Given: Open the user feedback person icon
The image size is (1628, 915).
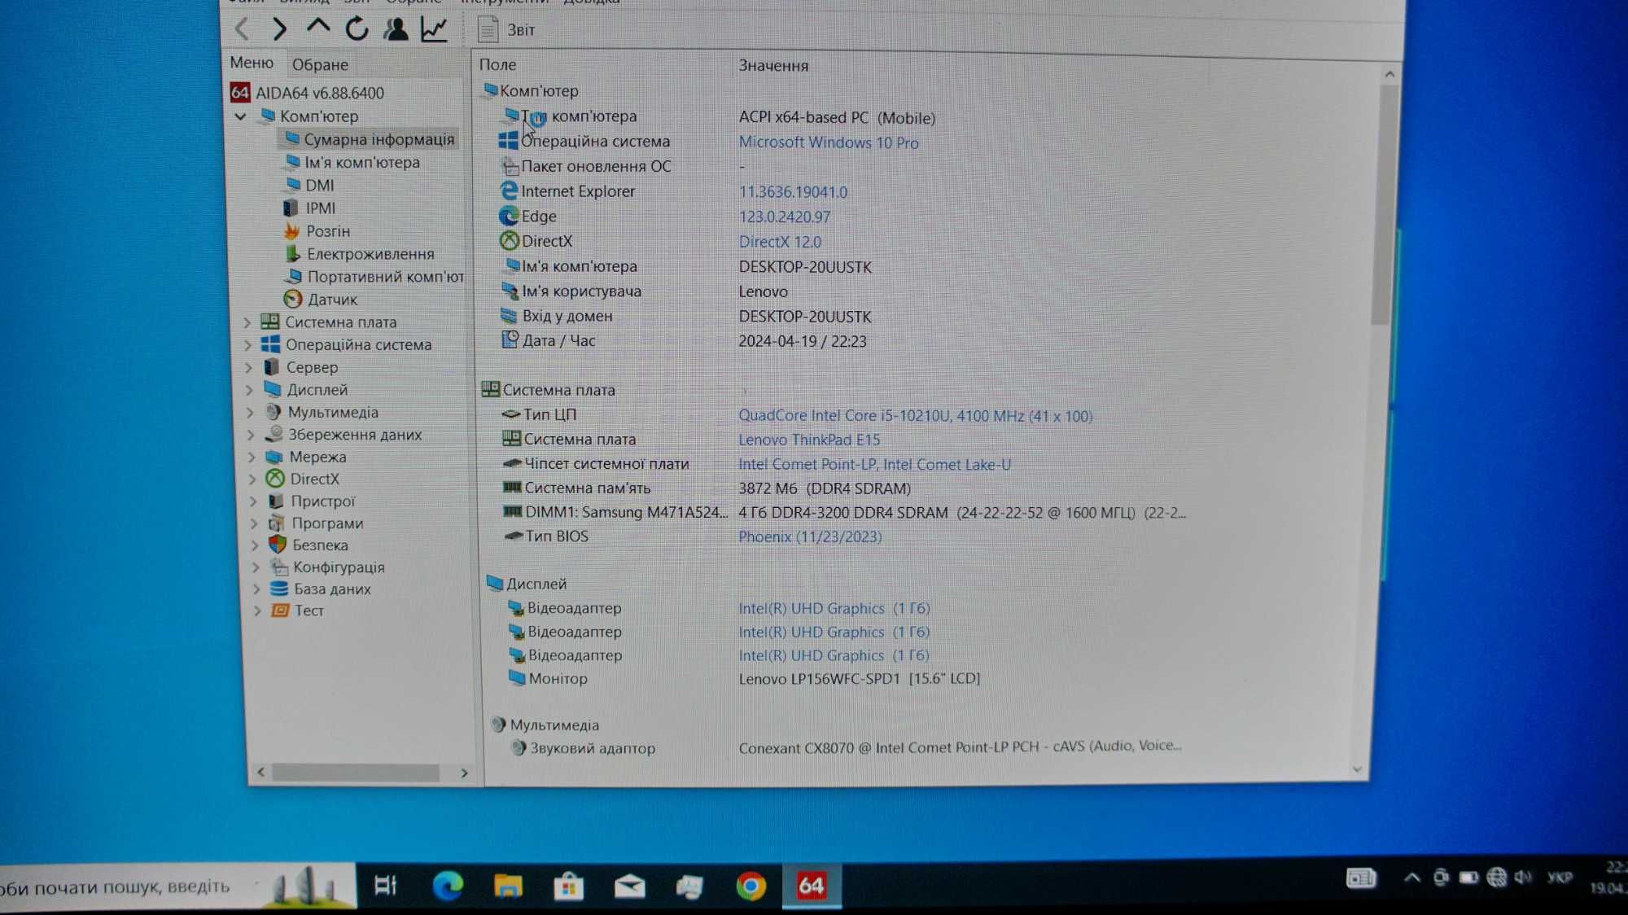Looking at the screenshot, I should 396,29.
